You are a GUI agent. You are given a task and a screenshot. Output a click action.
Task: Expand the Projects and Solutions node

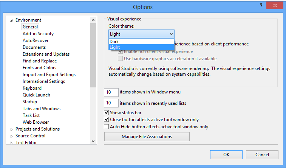point(11,129)
